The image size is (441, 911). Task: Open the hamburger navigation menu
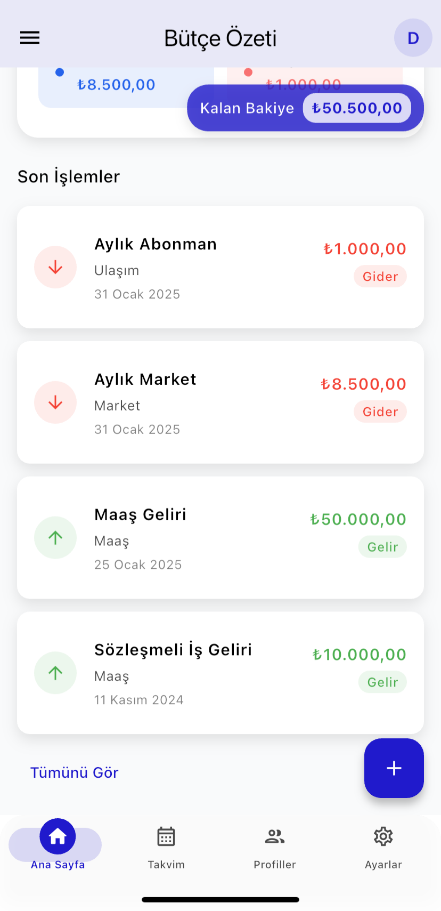click(30, 38)
